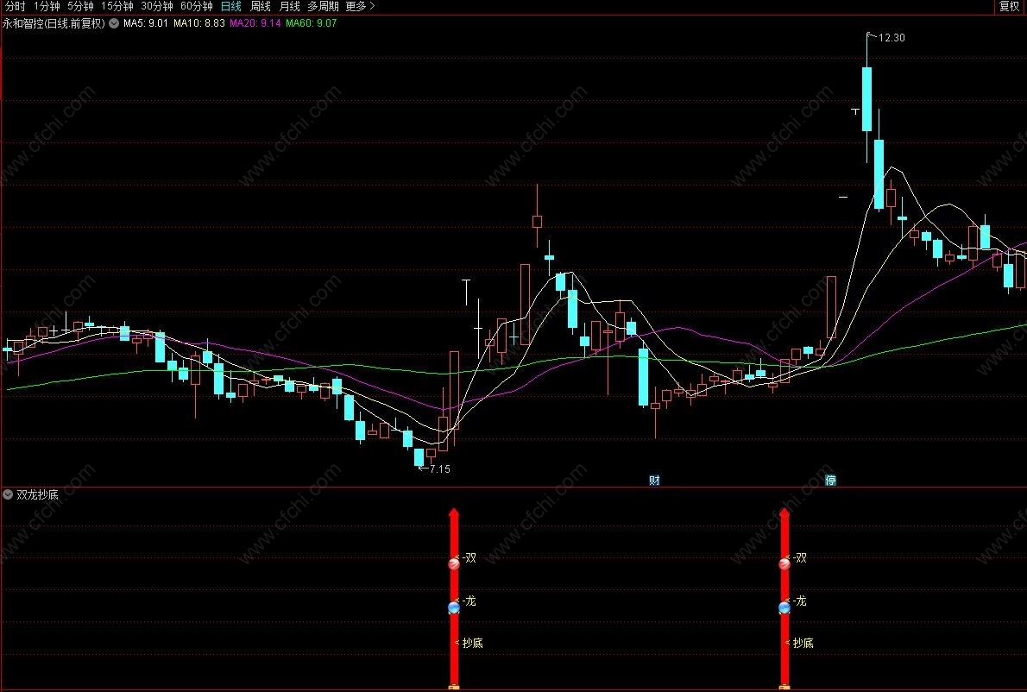Select the 1分钟 period tab
Viewport: 1027px width, 692px height.
(x=47, y=7)
